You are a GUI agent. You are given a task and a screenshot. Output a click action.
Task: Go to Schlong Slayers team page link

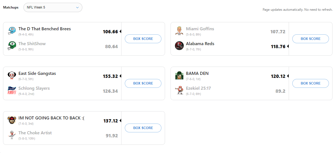34,88
